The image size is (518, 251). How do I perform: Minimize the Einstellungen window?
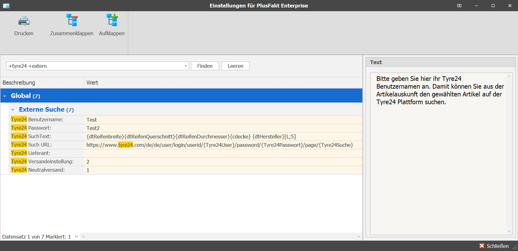tap(476, 6)
